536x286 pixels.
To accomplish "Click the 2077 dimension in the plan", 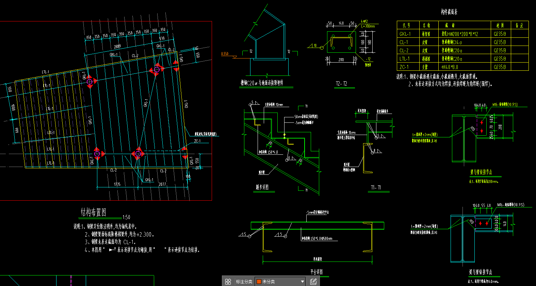I will [162, 184].
